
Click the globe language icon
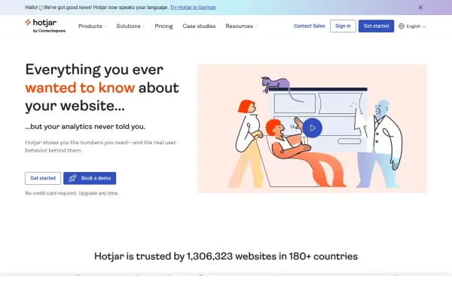[x=402, y=26]
